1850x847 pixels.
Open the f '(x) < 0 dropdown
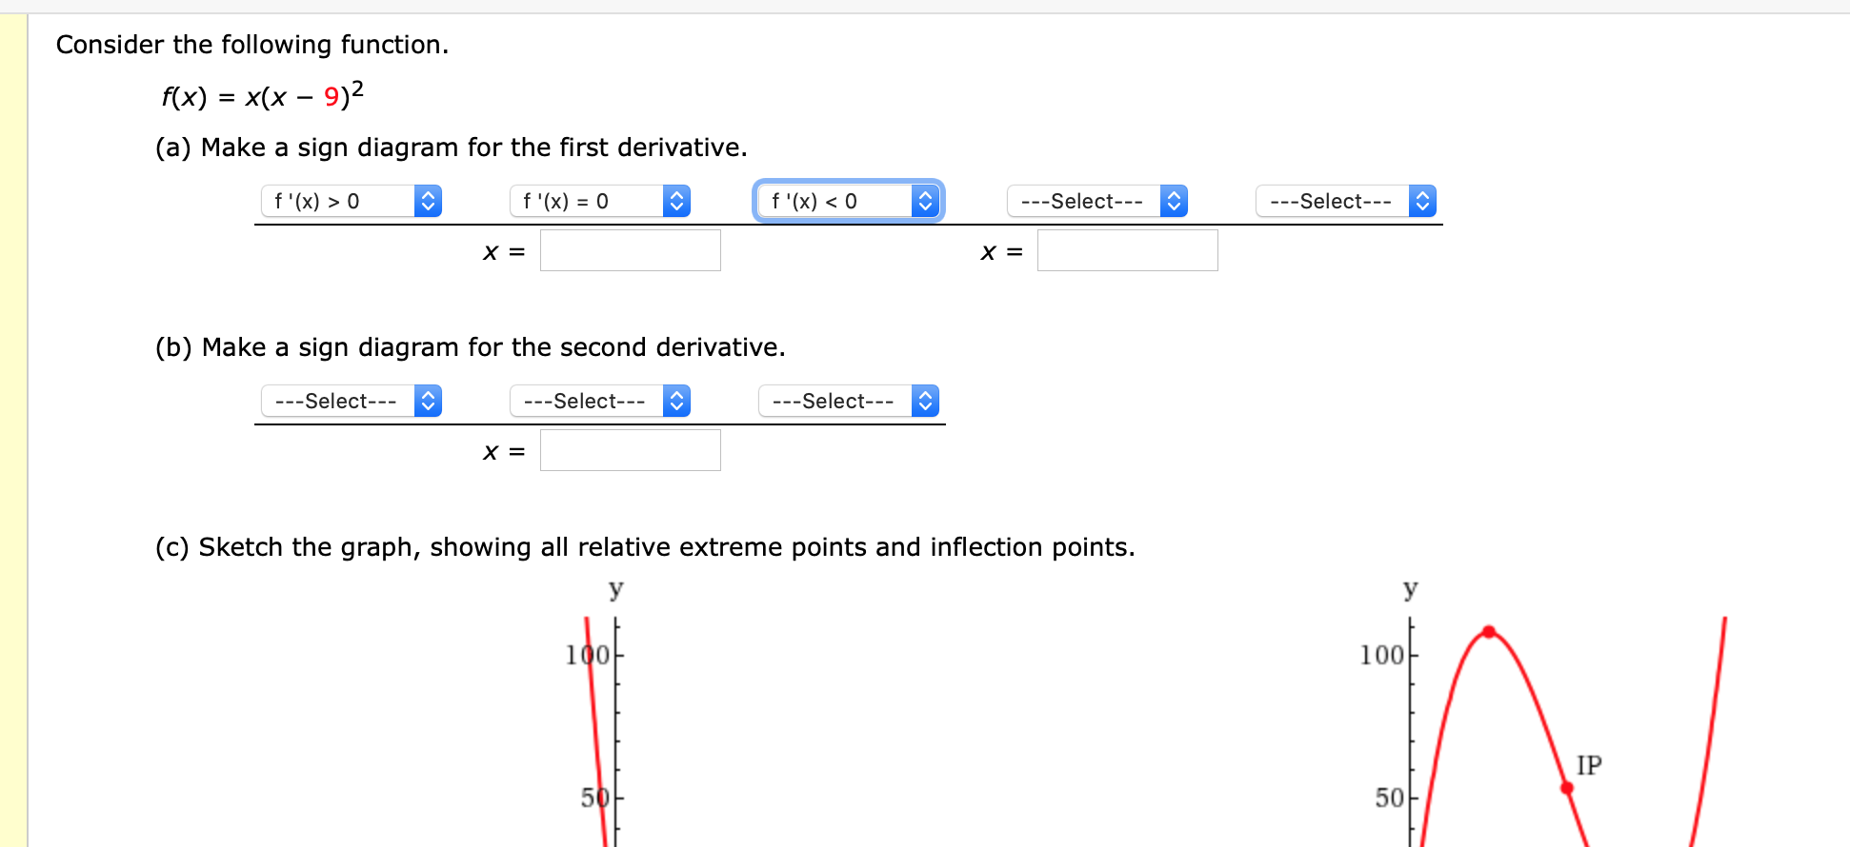tap(849, 201)
